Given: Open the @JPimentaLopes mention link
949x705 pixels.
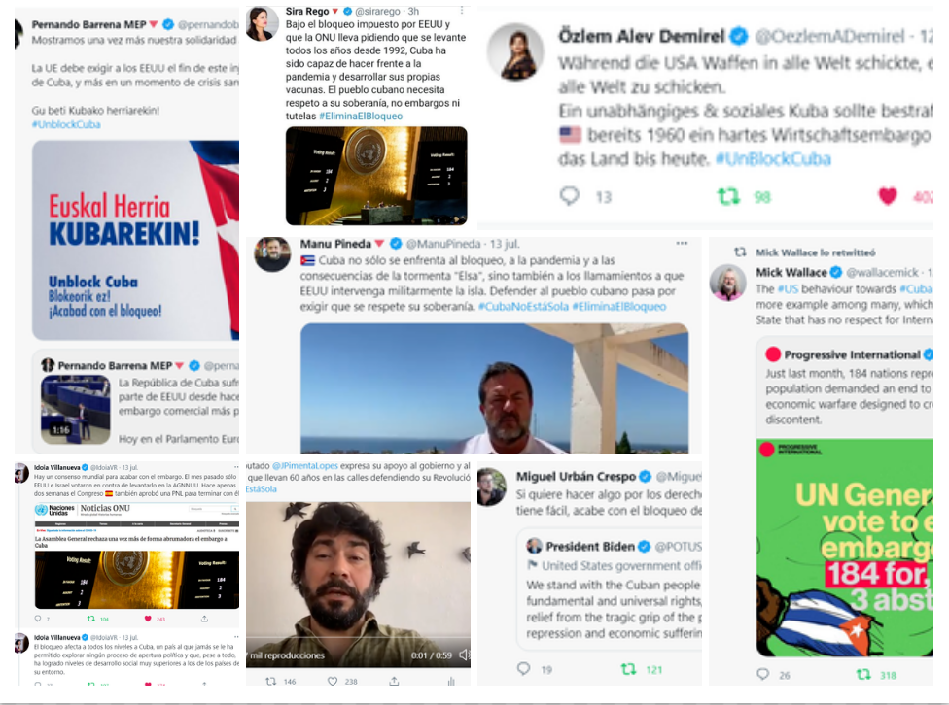Looking at the screenshot, I should click(x=305, y=465).
